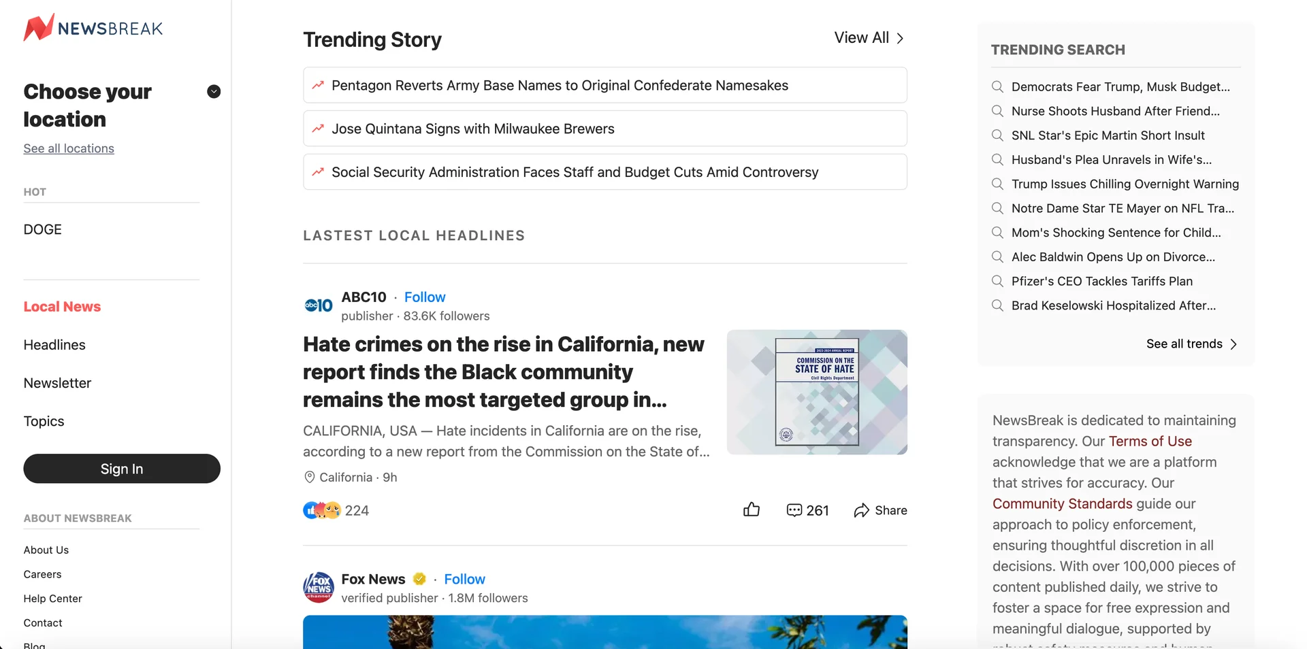
Task: Click the NewsBreak logo icon
Action: click(38, 27)
